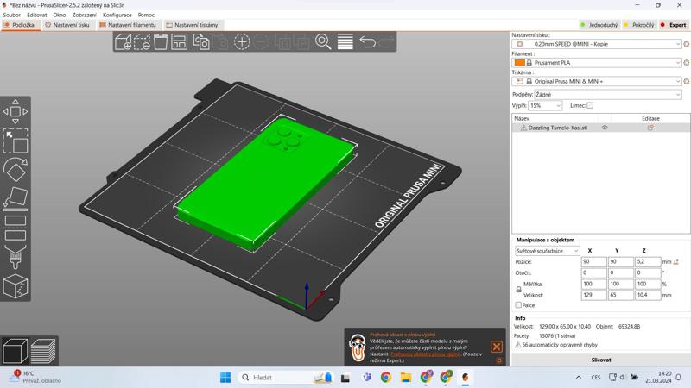Click the Undo arrow icon
The width and height of the screenshot is (691, 388).
click(368, 41)
